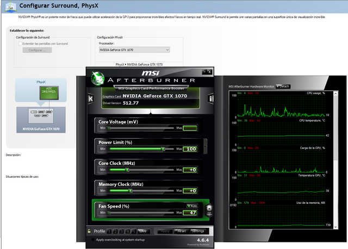Click the Configurar Surround, PhysX heading
Image resolution: width=348 pixels, height=249 pixels.
click(x=59, y=6)
